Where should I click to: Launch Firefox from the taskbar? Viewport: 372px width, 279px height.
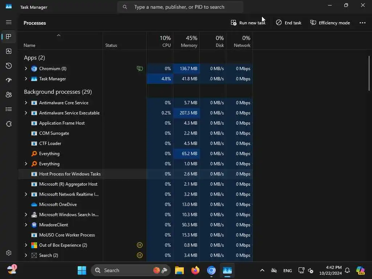(195, 270)
